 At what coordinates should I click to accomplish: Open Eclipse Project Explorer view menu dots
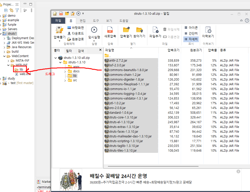[31, 10]
